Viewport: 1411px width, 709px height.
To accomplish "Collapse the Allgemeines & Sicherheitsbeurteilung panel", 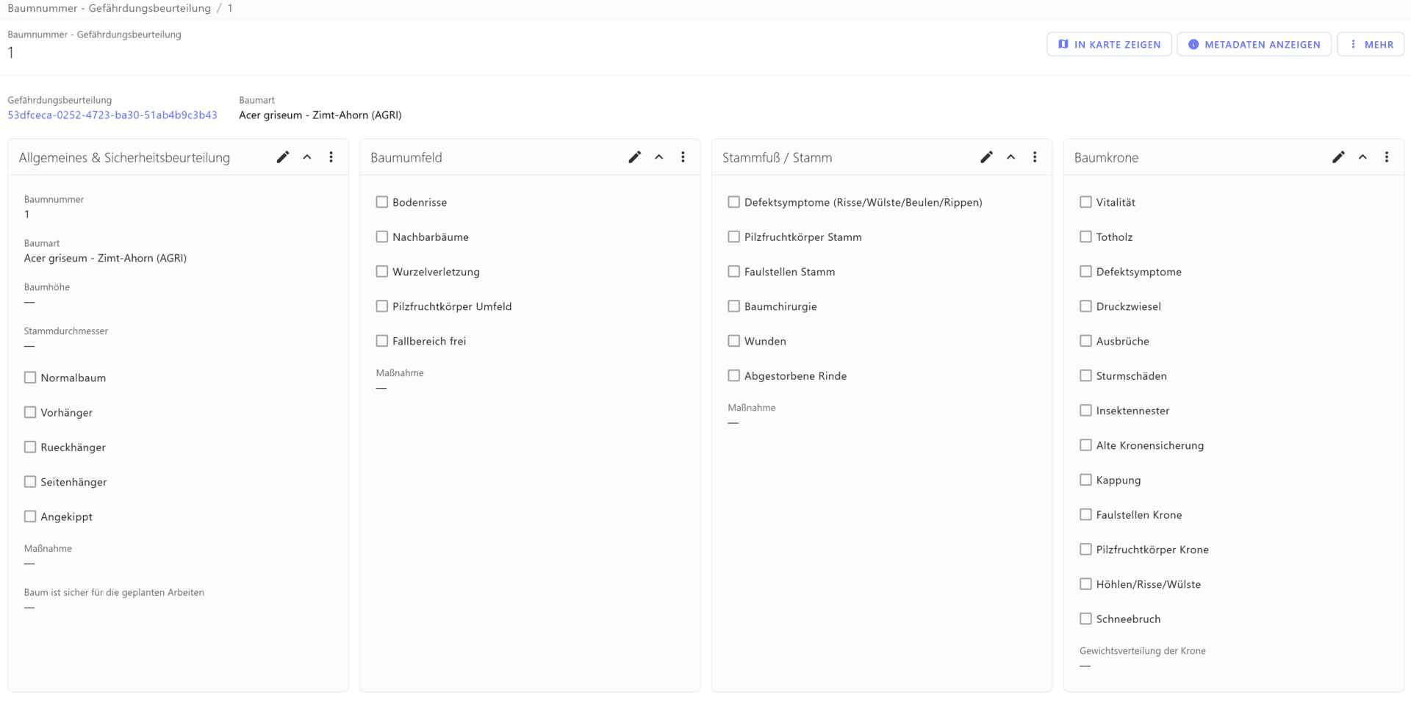I will point(307,157).
